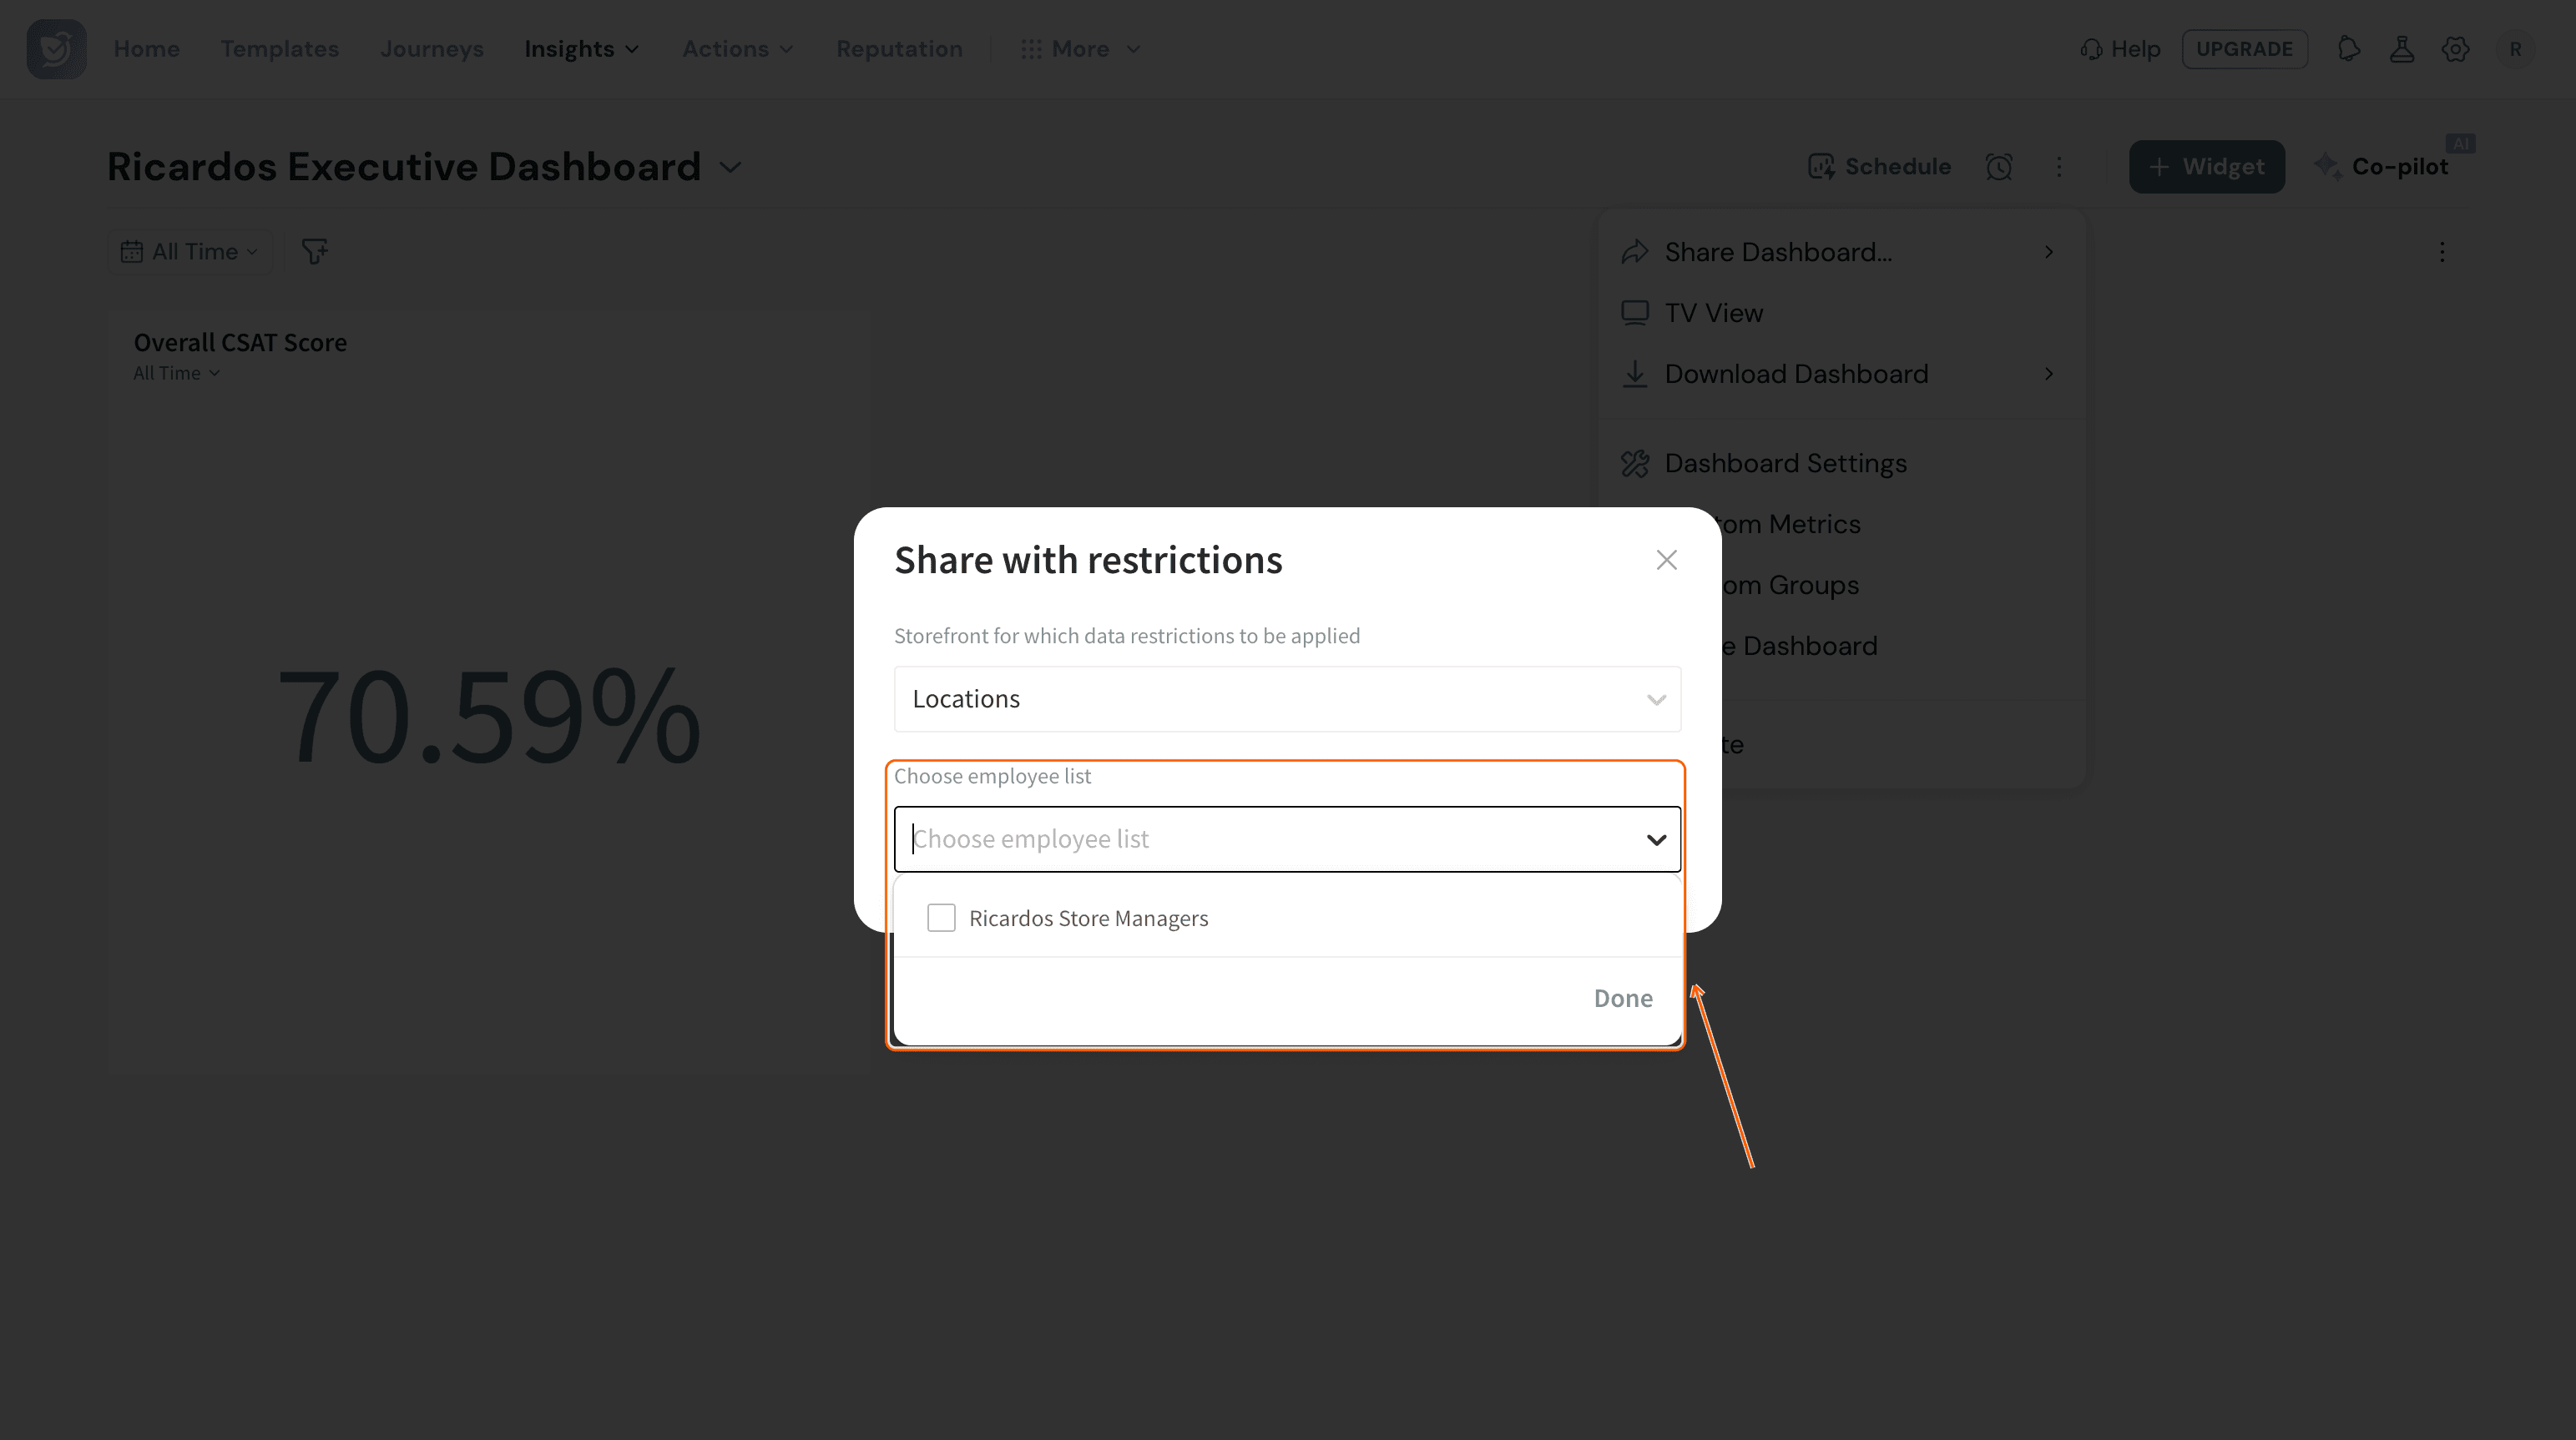Expand the dashboard title chevron
The height and width of the screenshot is (1440, 2576).
[731, 167]
